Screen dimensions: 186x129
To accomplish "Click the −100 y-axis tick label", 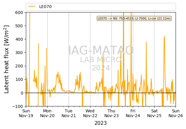I will [18, 106].
